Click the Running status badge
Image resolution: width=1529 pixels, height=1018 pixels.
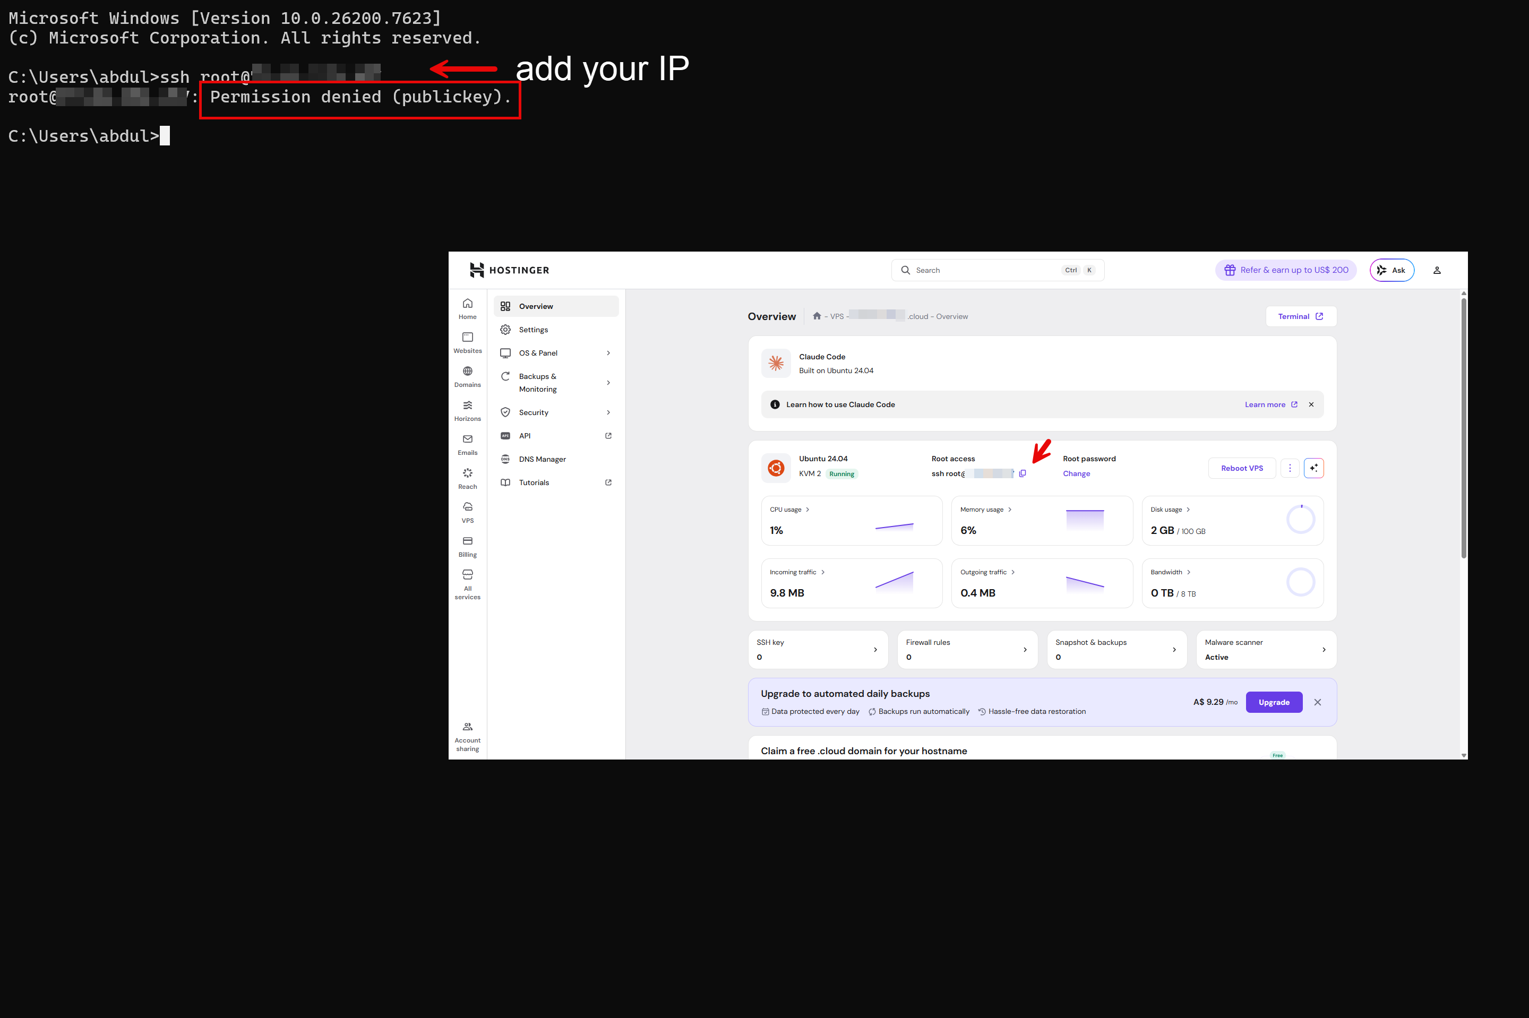pyautogui.click(x=841, y=474)
